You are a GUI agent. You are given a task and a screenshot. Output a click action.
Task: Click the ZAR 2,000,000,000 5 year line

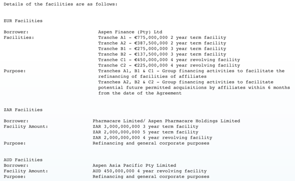(146, 132)
